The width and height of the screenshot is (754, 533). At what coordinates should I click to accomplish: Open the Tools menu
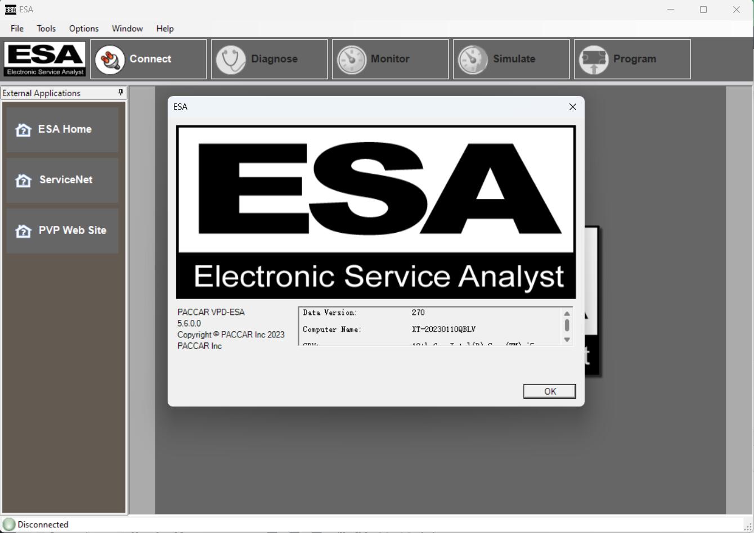[46, 28]
